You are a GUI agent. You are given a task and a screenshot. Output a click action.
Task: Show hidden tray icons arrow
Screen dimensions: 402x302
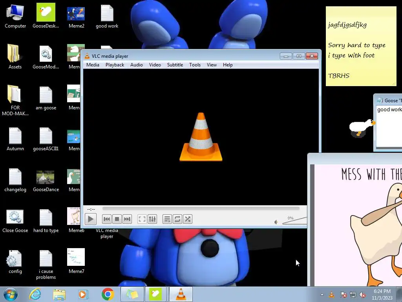click(x=322, y=295)
